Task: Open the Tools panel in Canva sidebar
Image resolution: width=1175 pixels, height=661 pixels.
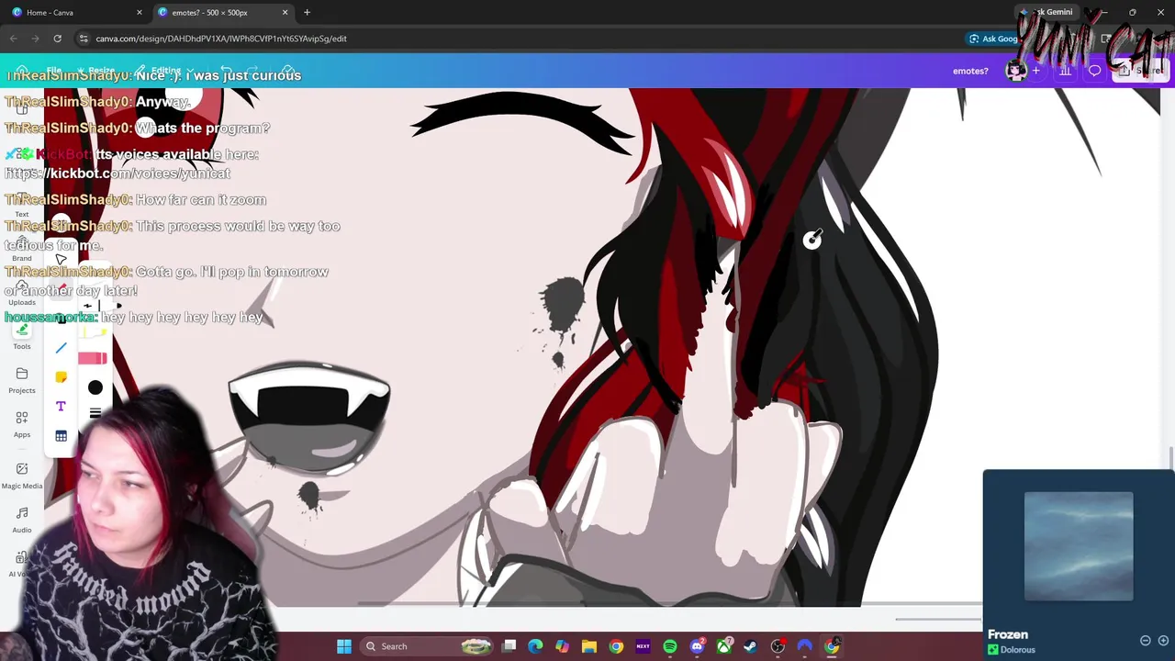Action: (x=22, y=336)
